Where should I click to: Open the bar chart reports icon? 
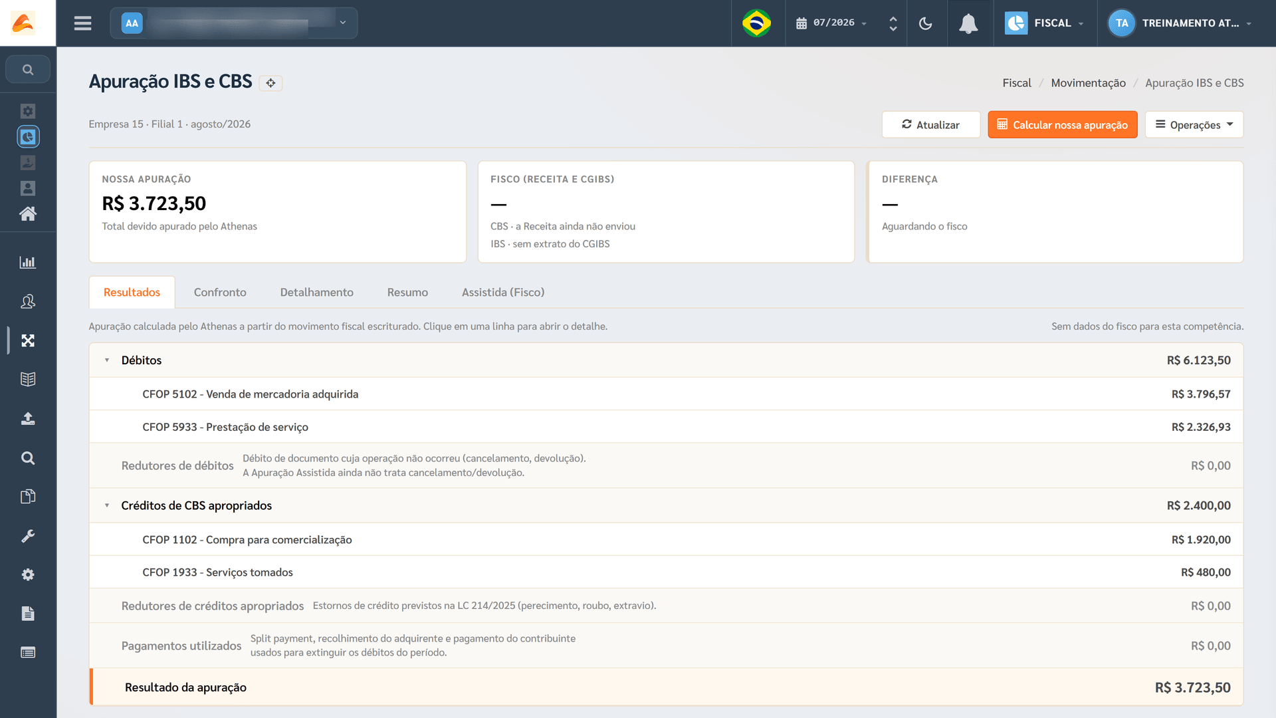pos(28,262)
